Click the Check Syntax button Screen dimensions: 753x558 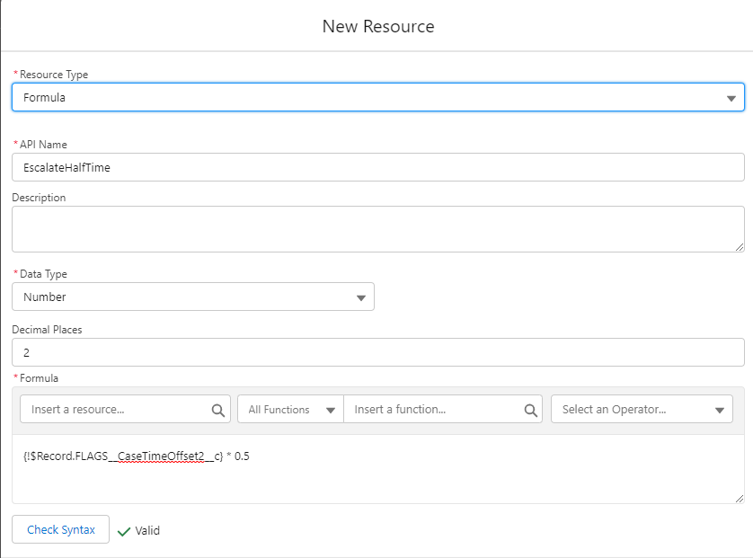click(x=60, y=529)
